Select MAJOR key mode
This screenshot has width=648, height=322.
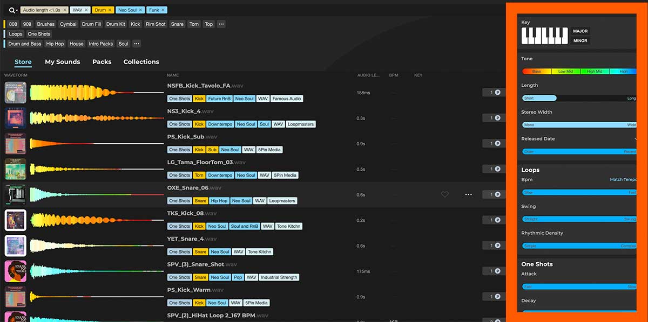(x=579, y=31)
